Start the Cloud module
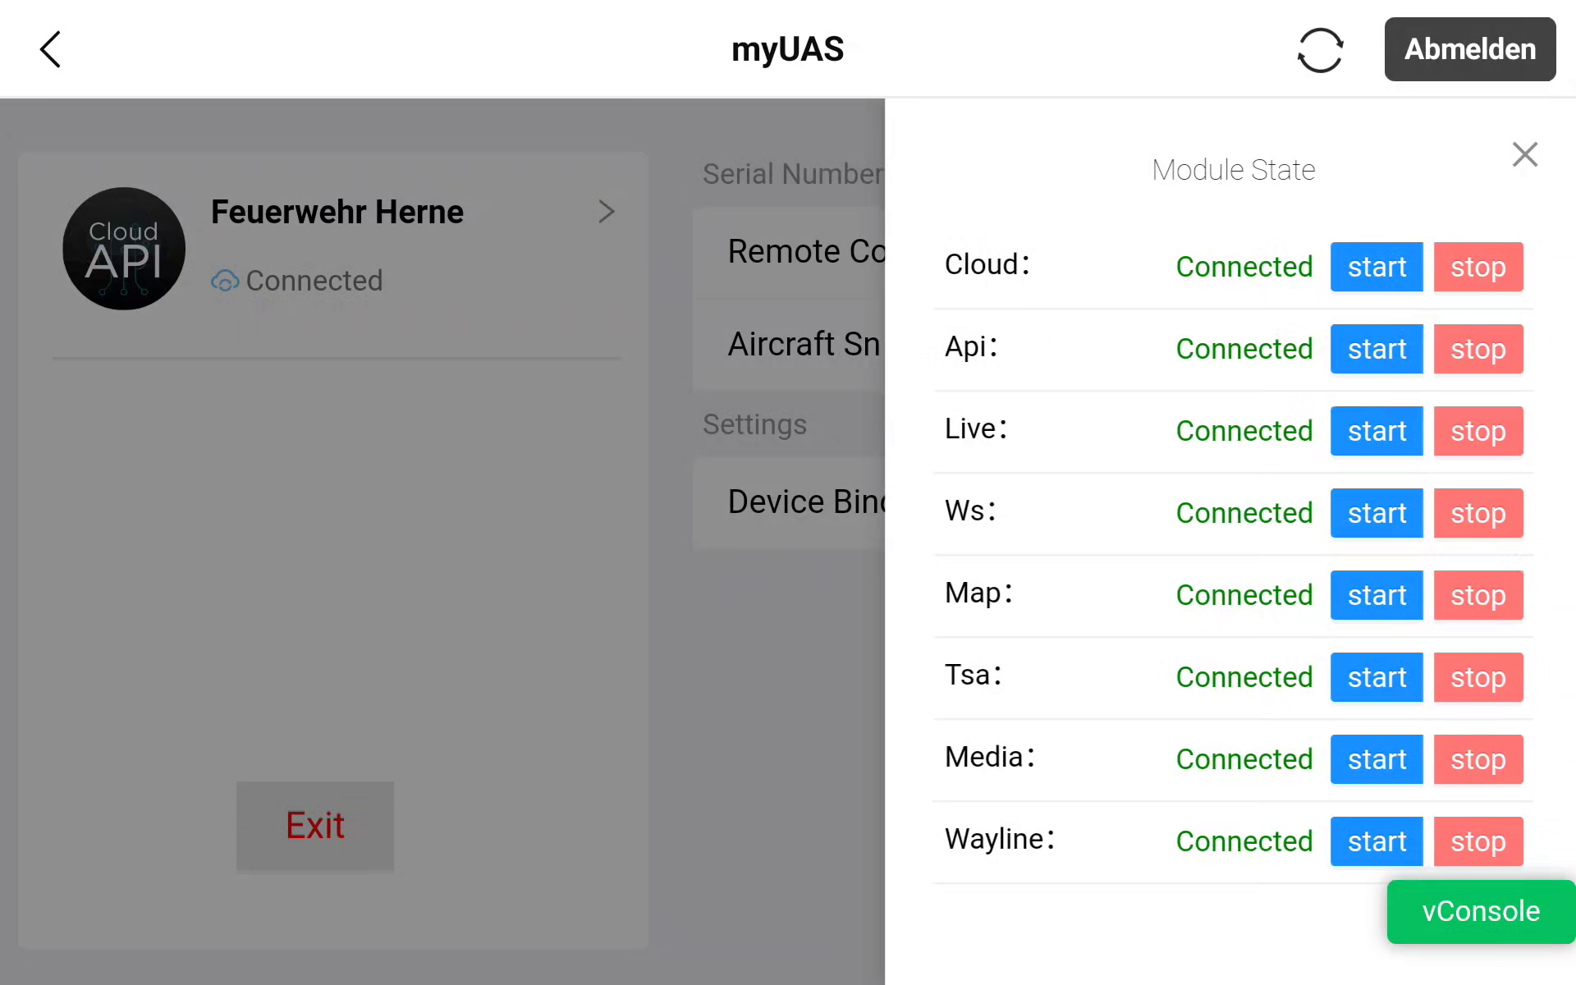1576x985 pixels. pyautogui.click(x=1376, y=267)
